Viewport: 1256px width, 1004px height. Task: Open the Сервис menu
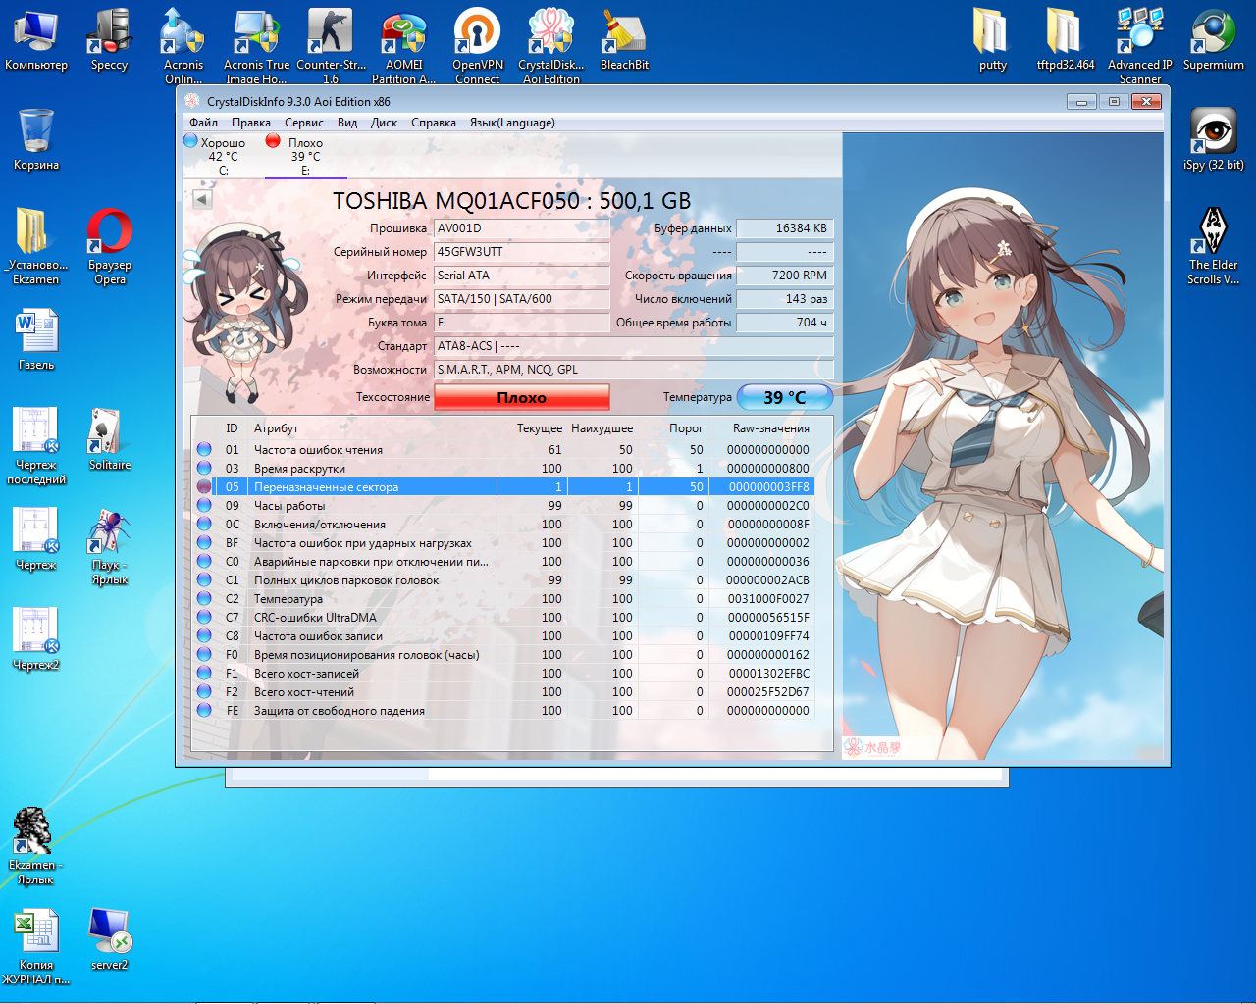[304, 123]
